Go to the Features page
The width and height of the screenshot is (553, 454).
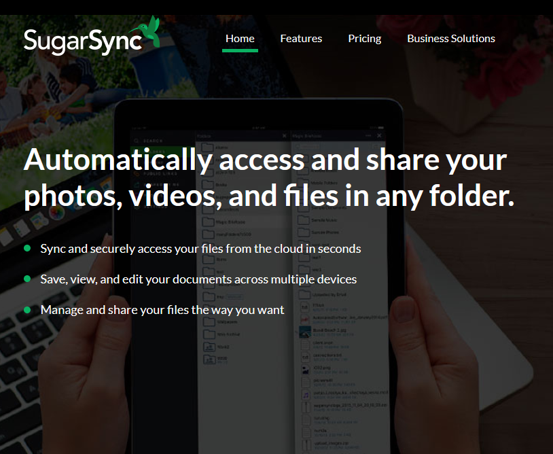(x=301, y=39)
